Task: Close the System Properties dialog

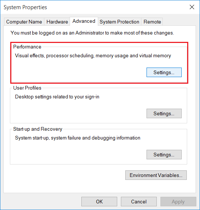Action: [192, 7]
